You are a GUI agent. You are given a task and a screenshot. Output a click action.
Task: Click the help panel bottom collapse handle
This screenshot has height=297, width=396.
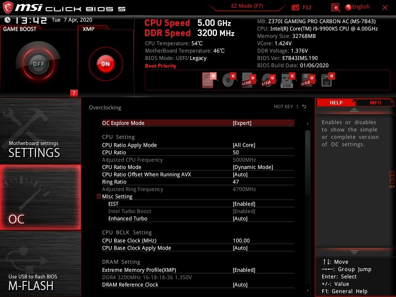354,252
